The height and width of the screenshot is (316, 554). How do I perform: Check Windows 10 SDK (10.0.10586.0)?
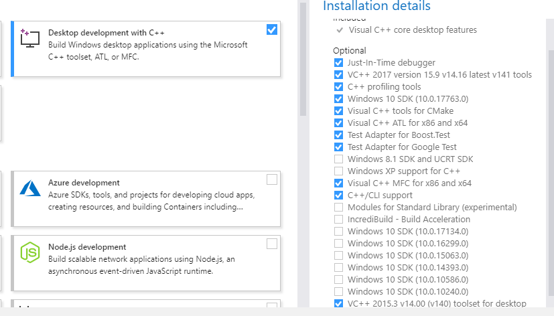[x=338, y=280]
